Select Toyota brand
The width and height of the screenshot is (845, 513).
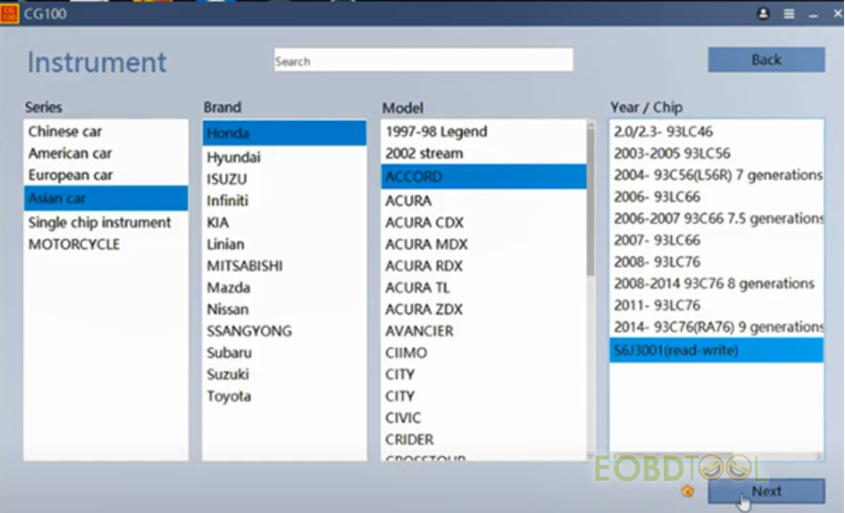point(284,396)
